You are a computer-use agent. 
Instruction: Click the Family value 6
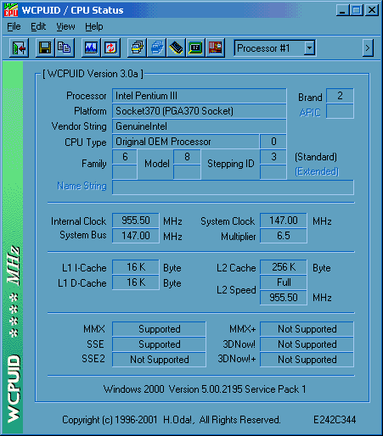coord(125,157)
